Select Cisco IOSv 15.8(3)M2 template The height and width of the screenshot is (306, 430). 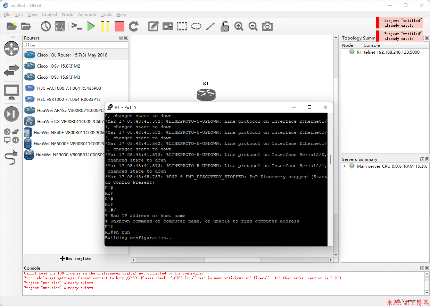tap(76, 66)
